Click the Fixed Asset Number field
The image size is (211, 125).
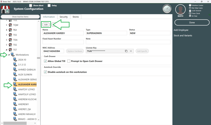coord(63,42)
